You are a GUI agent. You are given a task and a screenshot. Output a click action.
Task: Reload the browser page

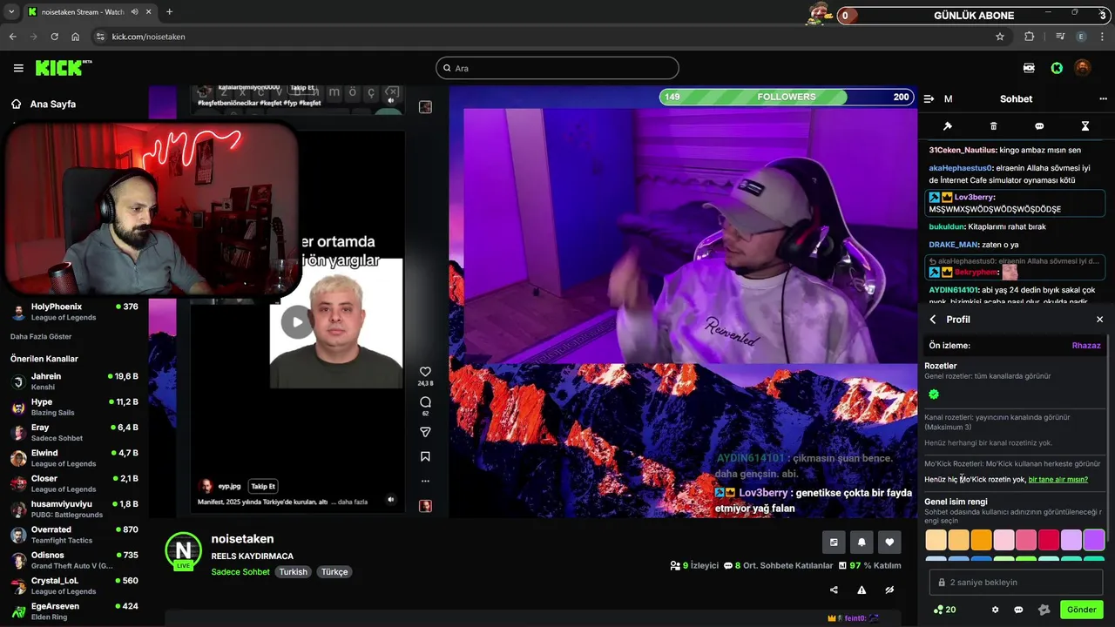[54, 37]
